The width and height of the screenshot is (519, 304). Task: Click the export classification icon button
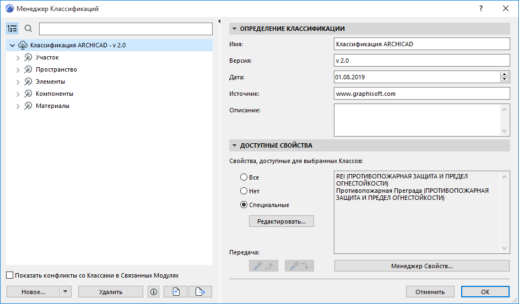click(x=200, y=292)
